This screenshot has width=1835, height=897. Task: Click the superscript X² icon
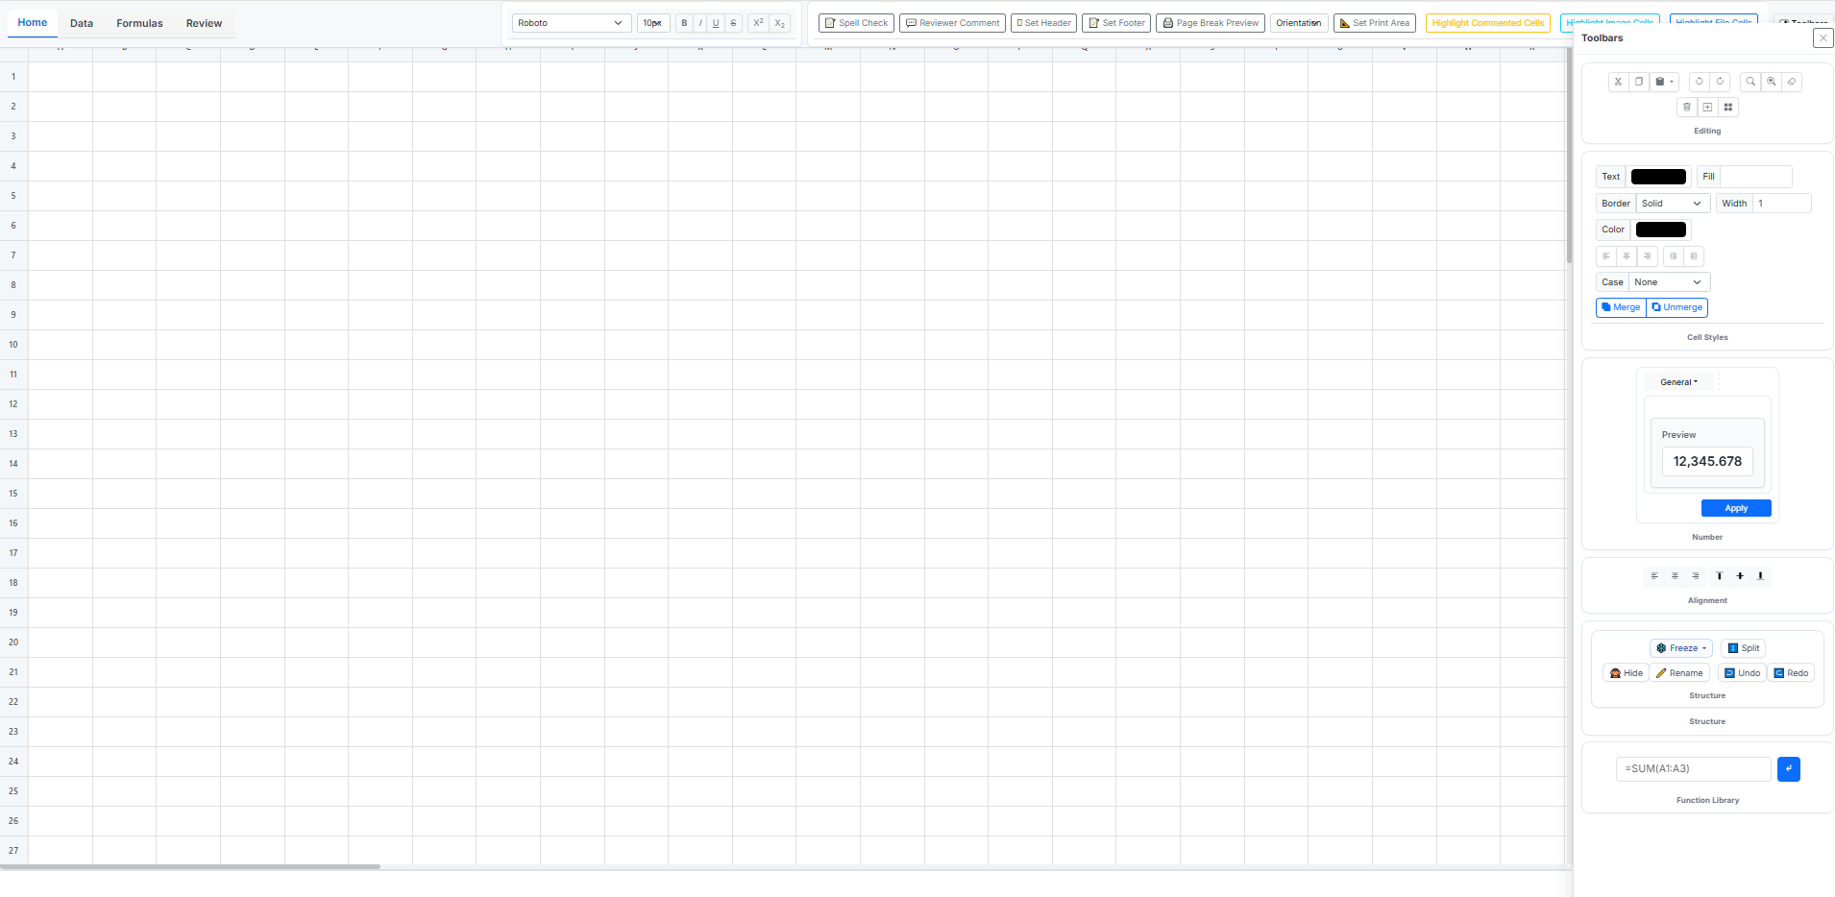[x=758, y=23]
